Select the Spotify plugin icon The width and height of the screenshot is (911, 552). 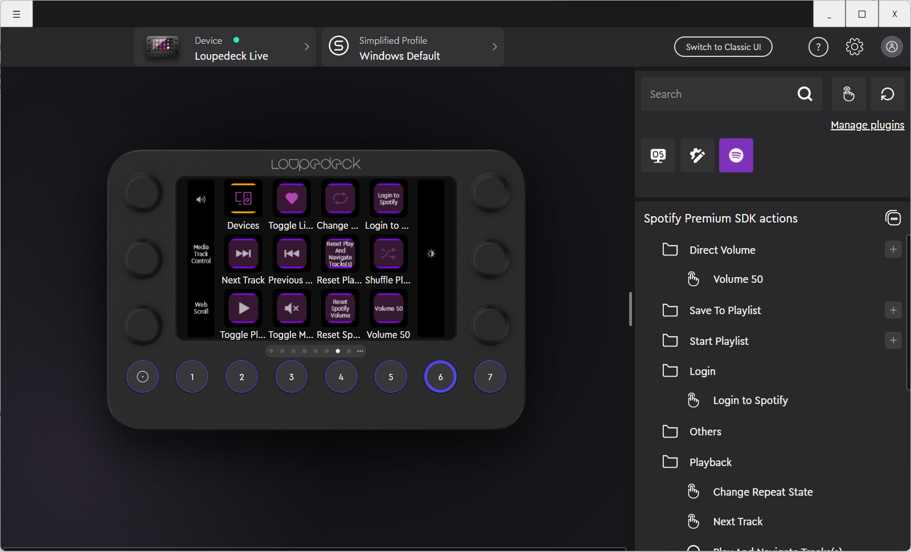[x=736, y=155]
